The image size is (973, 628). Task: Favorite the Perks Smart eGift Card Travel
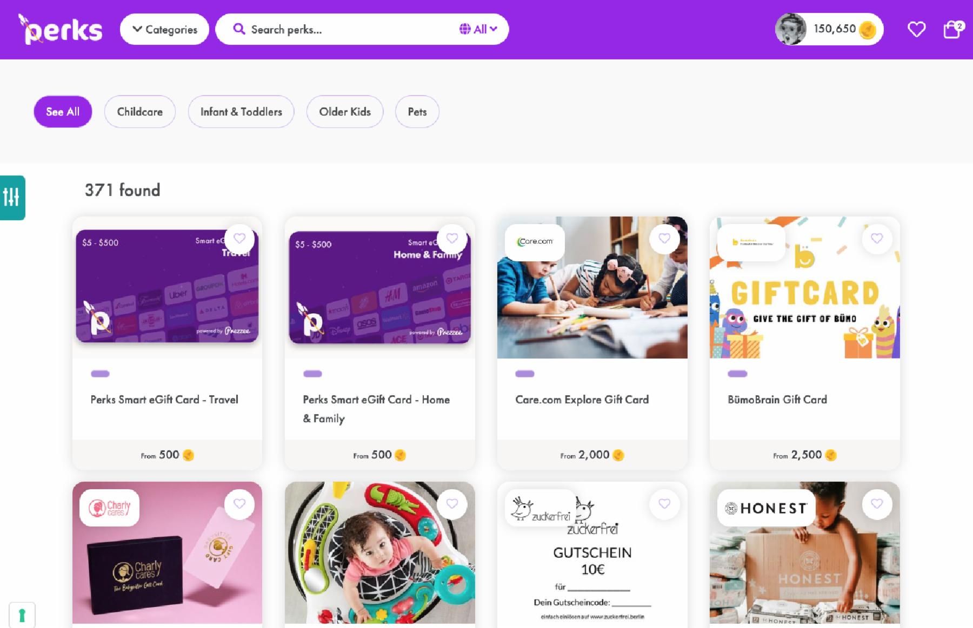(239, 238)
